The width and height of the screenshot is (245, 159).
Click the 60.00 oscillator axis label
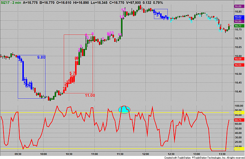coord(239,124)
